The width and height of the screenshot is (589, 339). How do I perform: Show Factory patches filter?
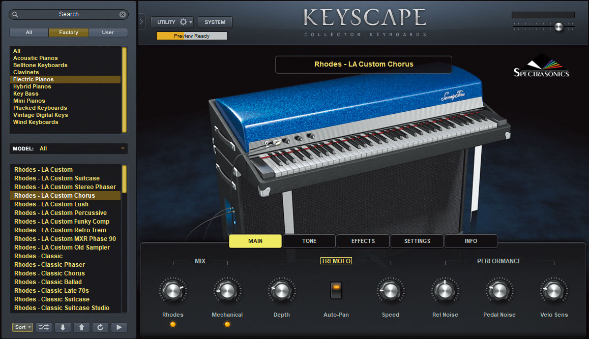coord(69,33)
